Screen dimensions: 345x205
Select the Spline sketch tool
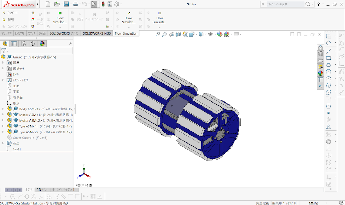(328, 86)
